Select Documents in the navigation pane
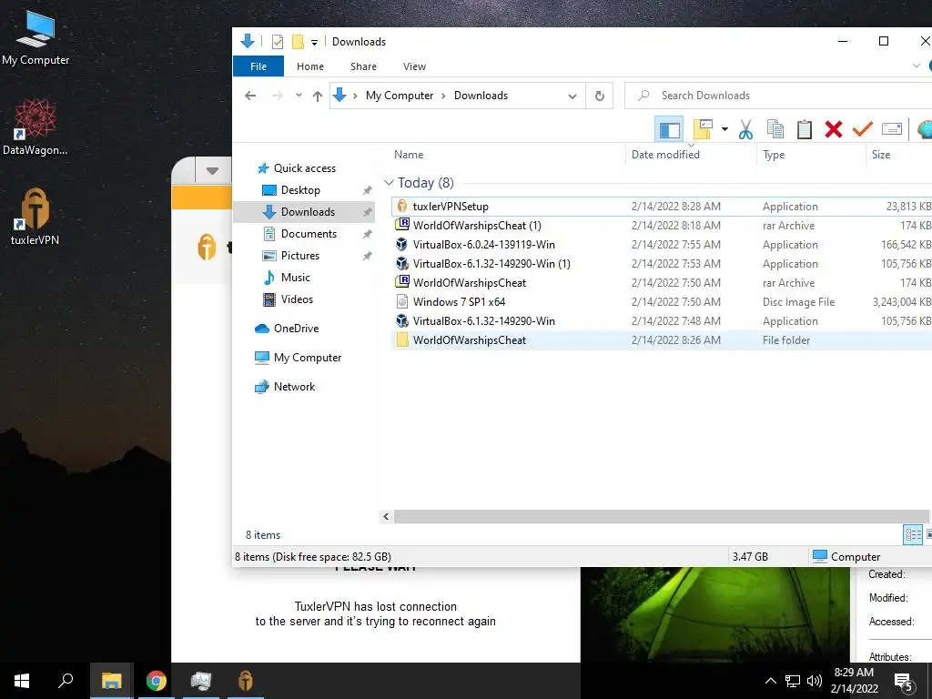Image resolution: width=932 pixels, height=699 pixels. click(309, 234)
